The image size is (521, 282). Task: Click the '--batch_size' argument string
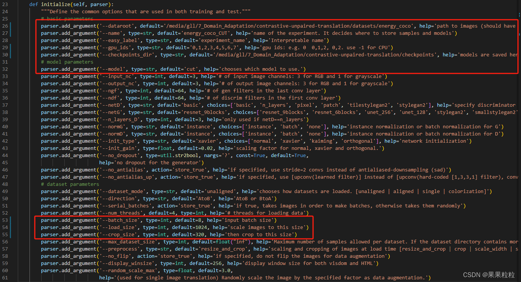click(x=120, y=220)
